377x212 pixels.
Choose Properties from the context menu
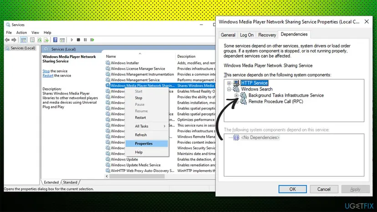[147, 143]
